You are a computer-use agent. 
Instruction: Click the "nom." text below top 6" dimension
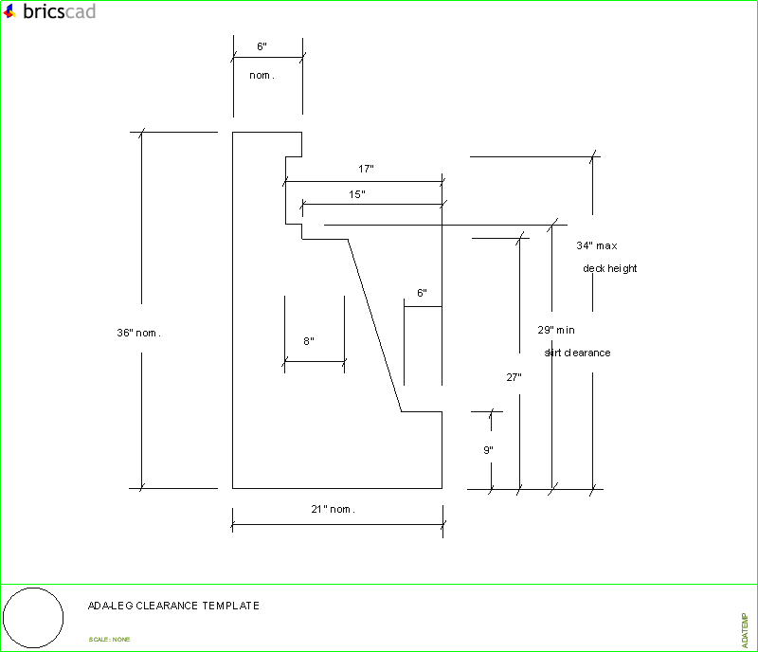pos(262,76)
